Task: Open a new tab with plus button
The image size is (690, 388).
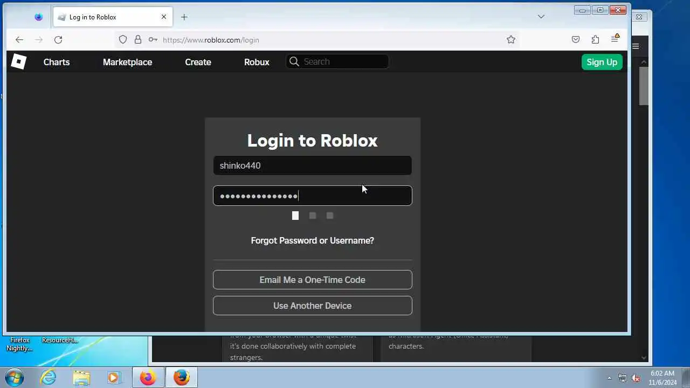Action: point(184,17)
